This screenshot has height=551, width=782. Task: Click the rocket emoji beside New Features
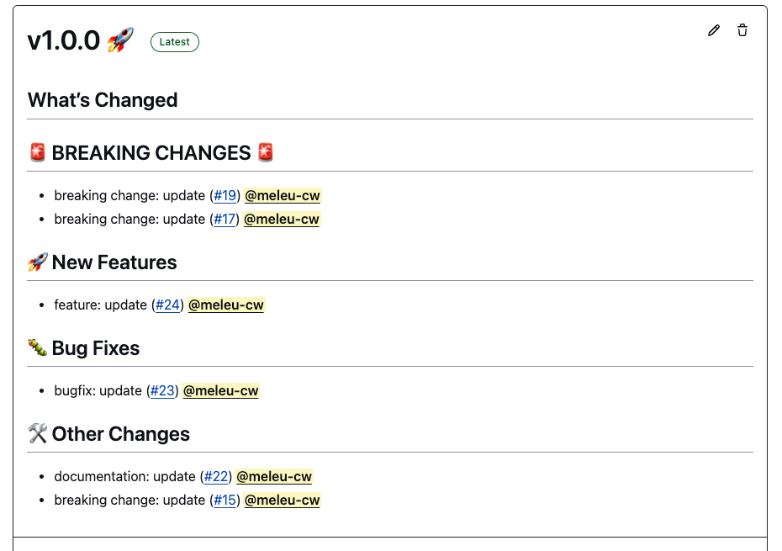pyautogui.click(x=38, y=262)
